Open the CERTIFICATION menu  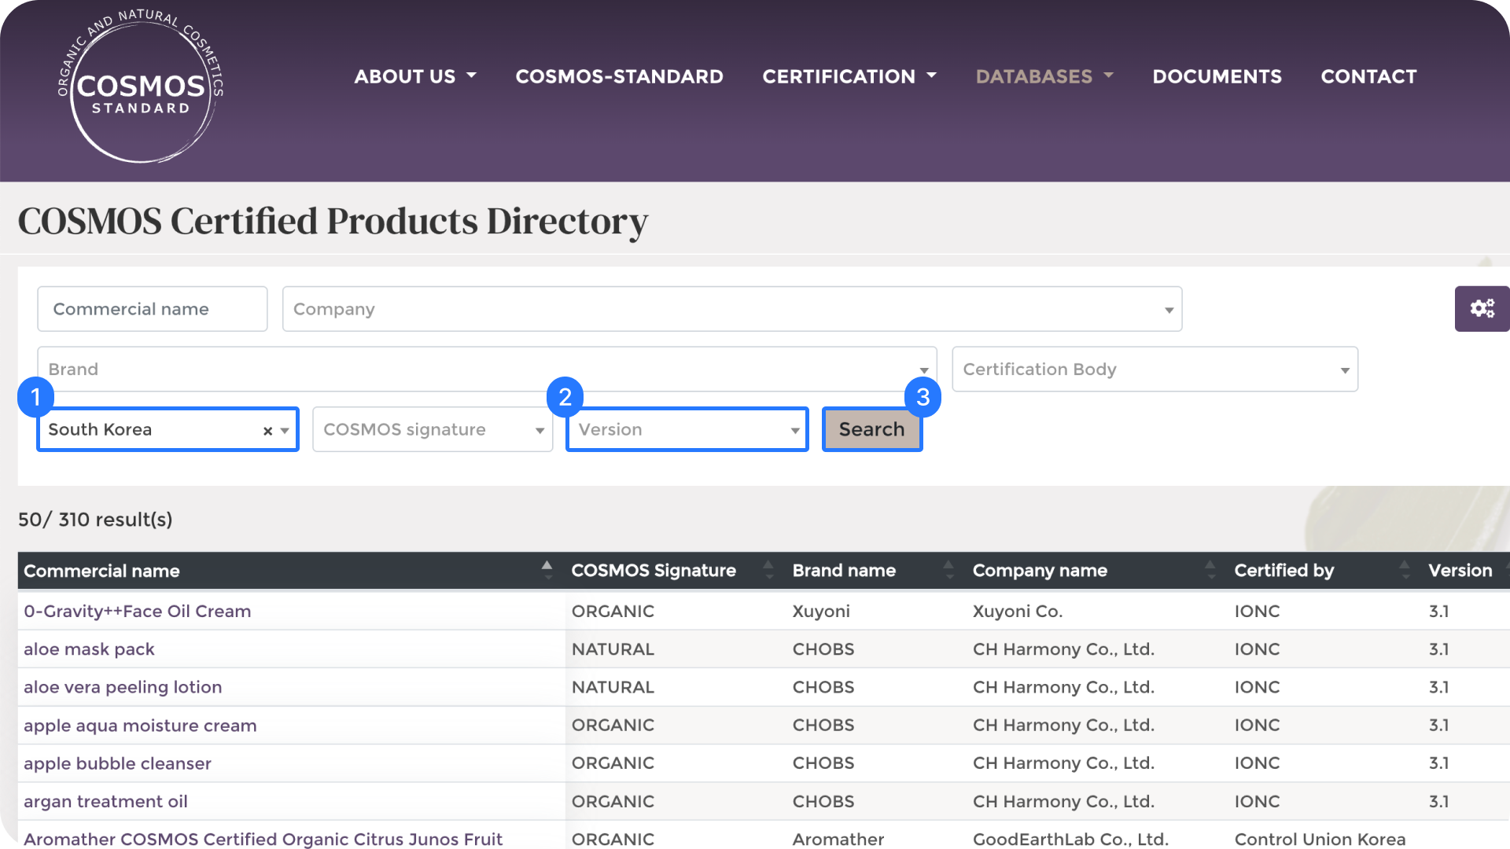(x=849, y=76)
